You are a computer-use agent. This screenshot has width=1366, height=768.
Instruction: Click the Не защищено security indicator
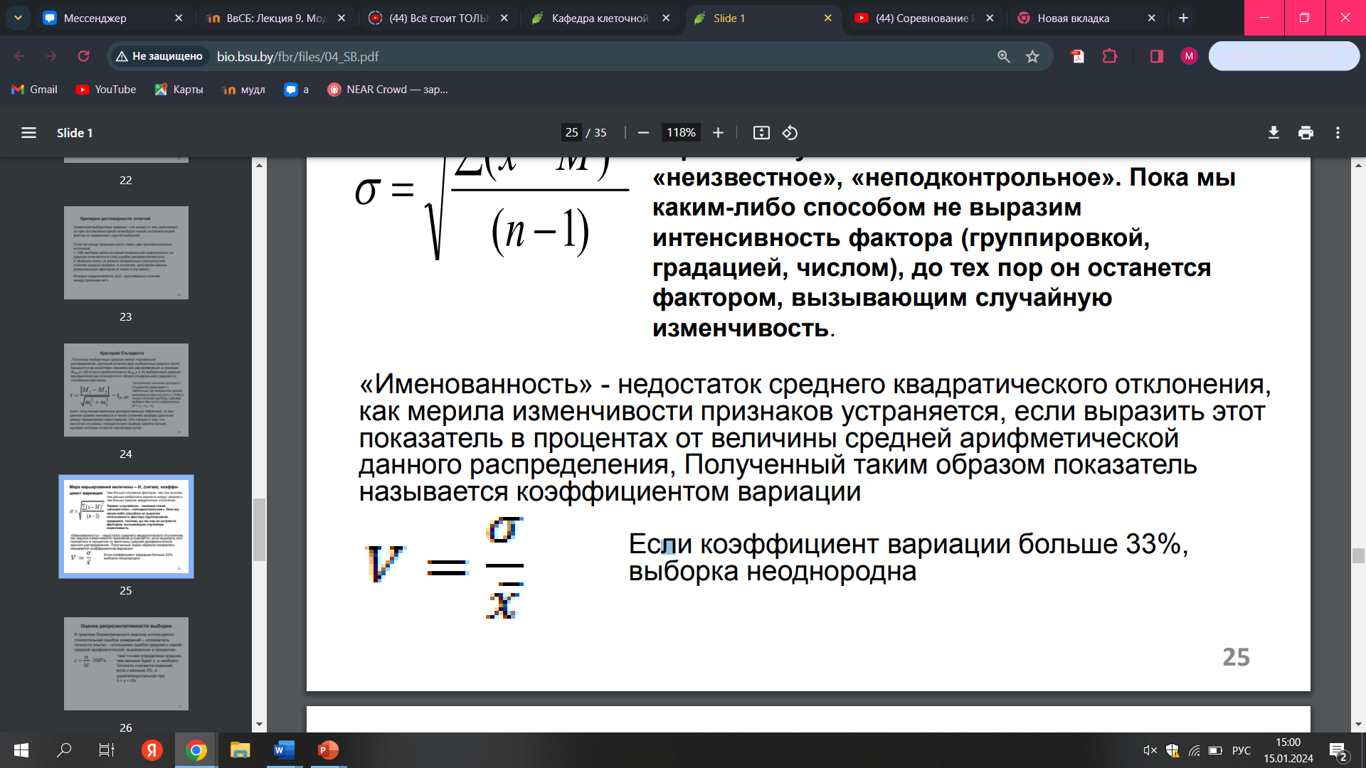(x=159, y=56)
